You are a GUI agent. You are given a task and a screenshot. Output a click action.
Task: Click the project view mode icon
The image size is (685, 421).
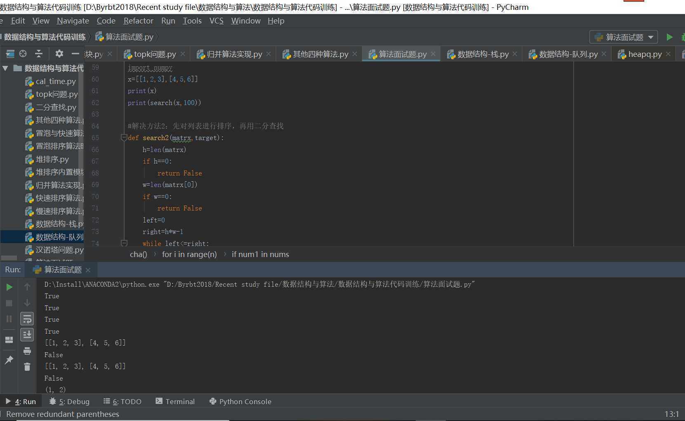[10, 54]
